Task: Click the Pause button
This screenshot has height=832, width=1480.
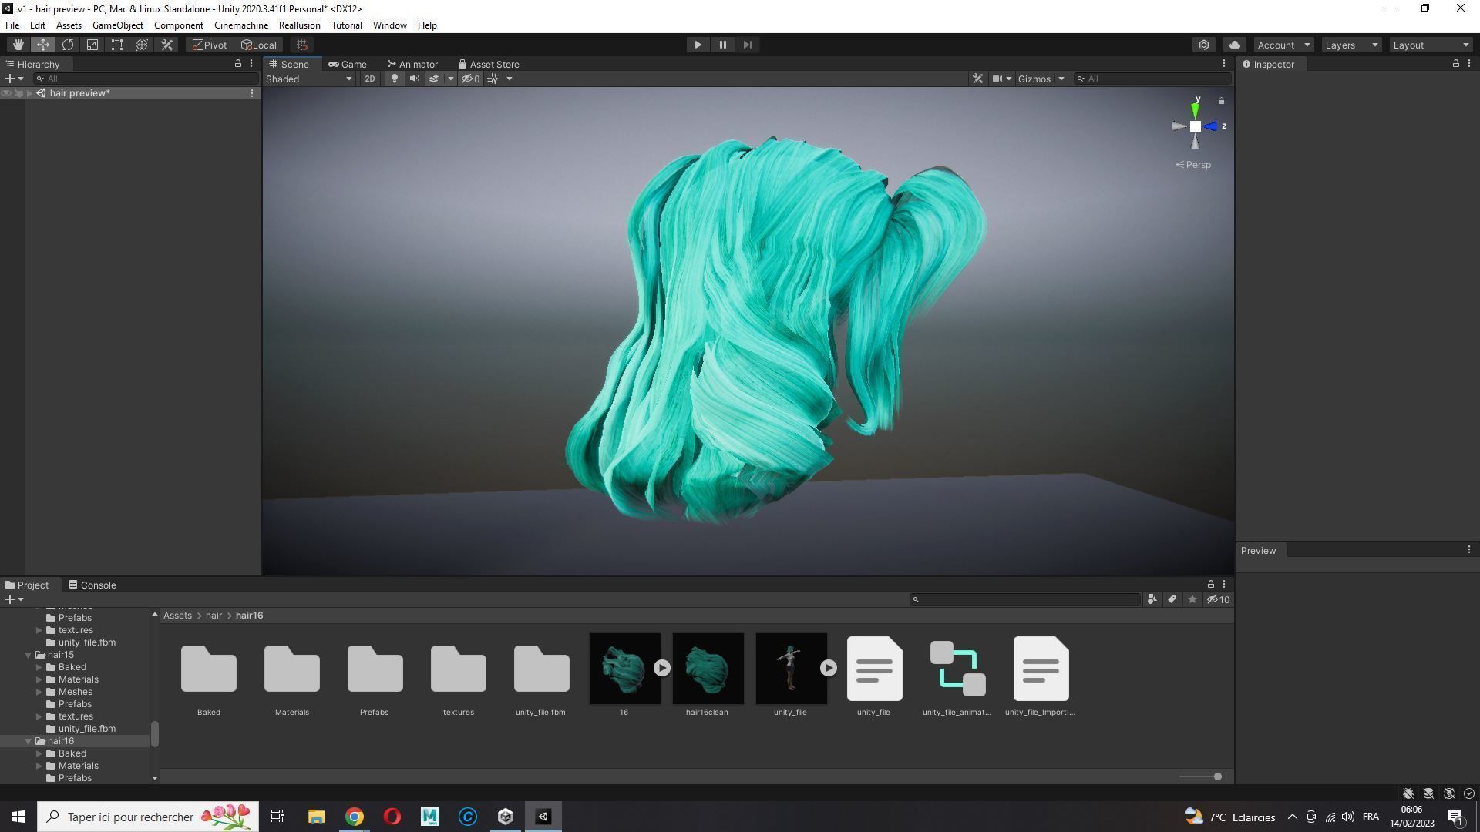Action: (x=722, y=45)
